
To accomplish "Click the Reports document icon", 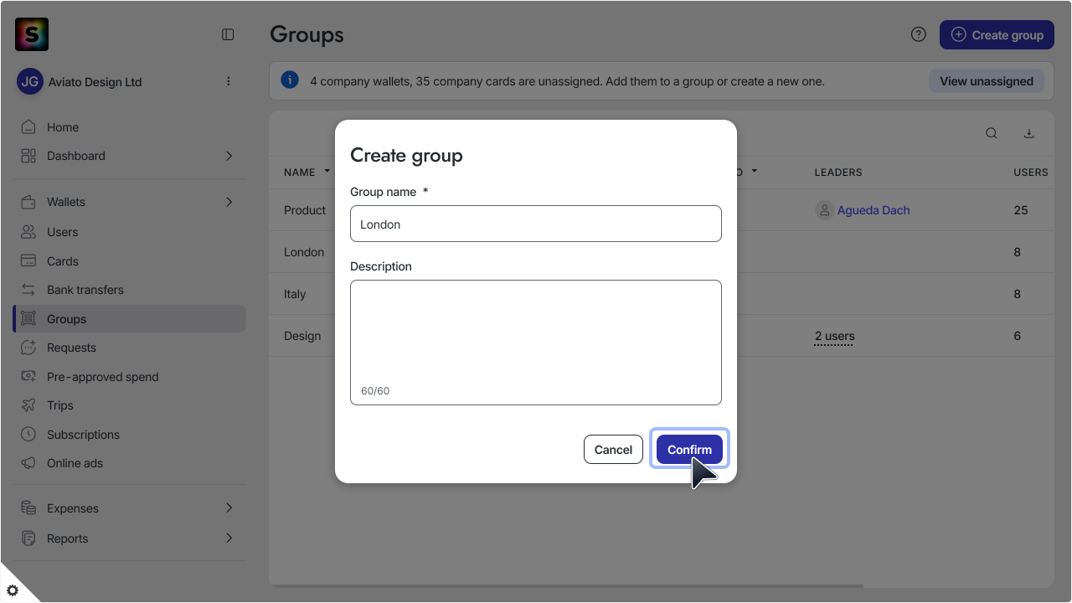I will coord(28,539).
